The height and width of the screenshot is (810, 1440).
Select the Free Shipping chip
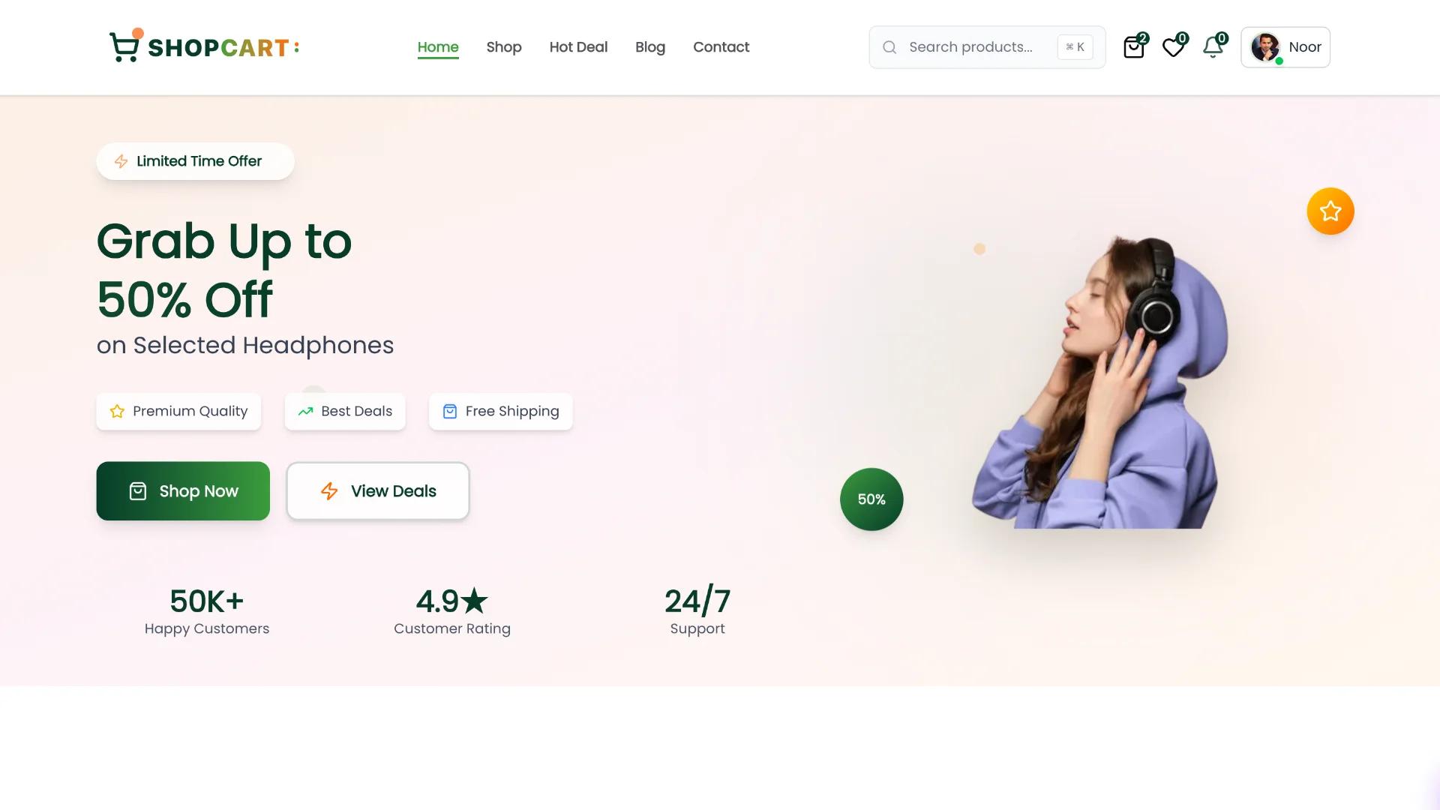(501, 411)
